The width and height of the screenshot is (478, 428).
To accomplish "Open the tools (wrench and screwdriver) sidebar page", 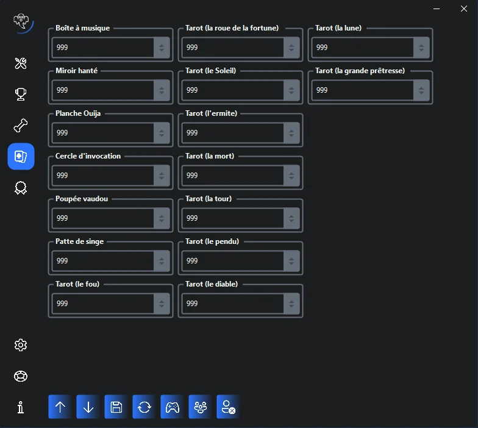I will 21,63.
